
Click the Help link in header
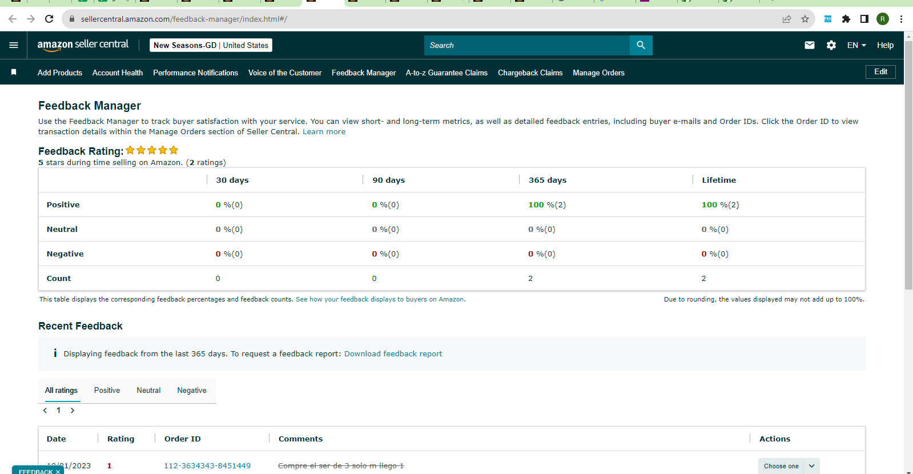885,45
